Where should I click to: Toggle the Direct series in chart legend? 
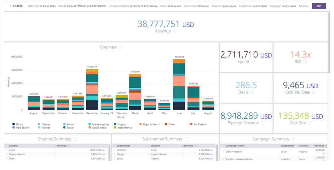19,124
